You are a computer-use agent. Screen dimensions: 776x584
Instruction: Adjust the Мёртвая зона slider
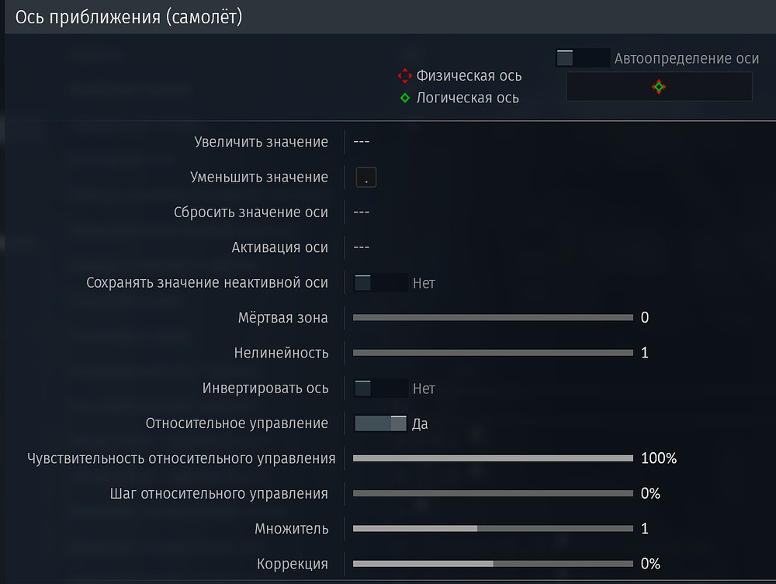click(x=493, y=317)
